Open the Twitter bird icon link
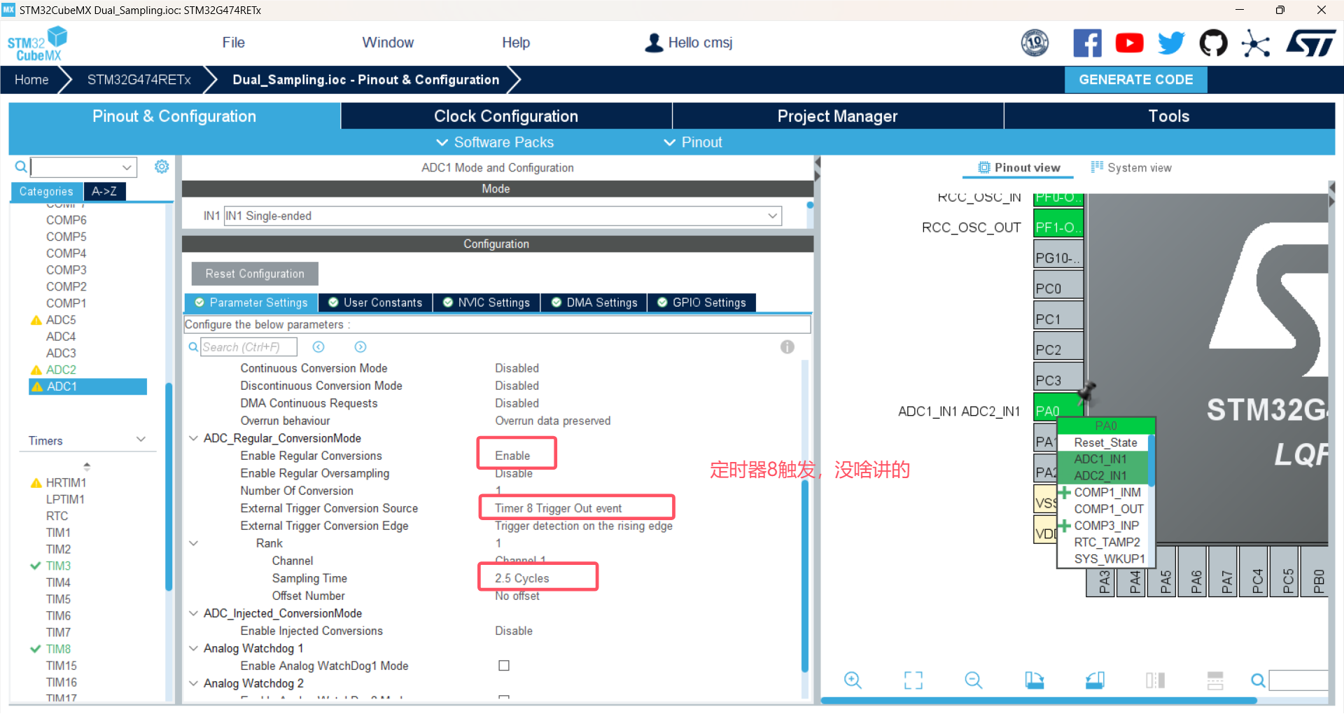Image resolution: width=1344 pixels, height=714 pixels. (x=1171, y=43)
